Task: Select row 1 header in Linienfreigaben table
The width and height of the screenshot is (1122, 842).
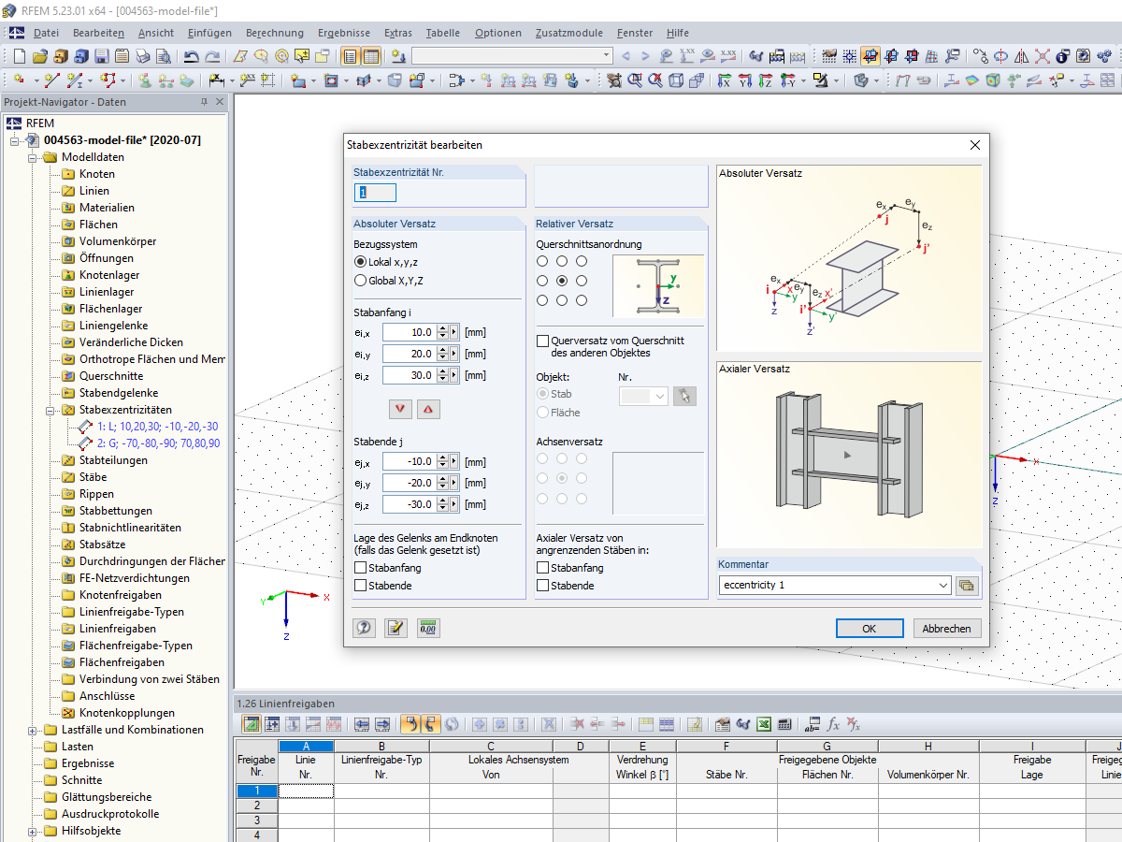Action: (x=256, y=791)
